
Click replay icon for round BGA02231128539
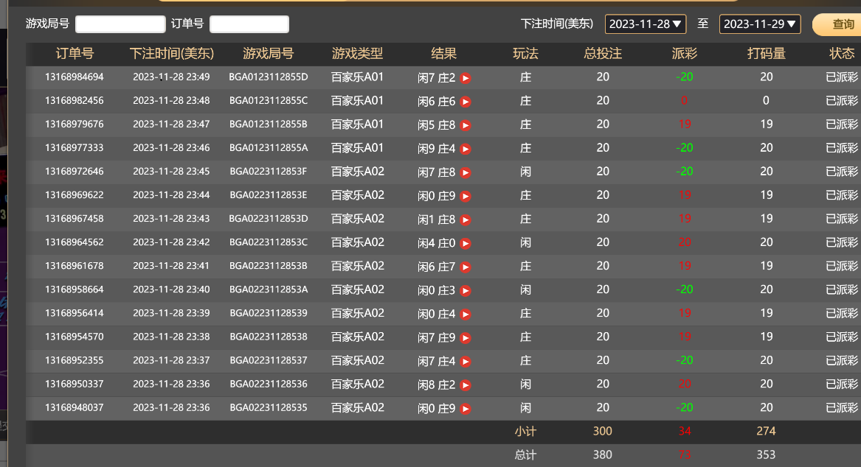(x=466, y=314)
